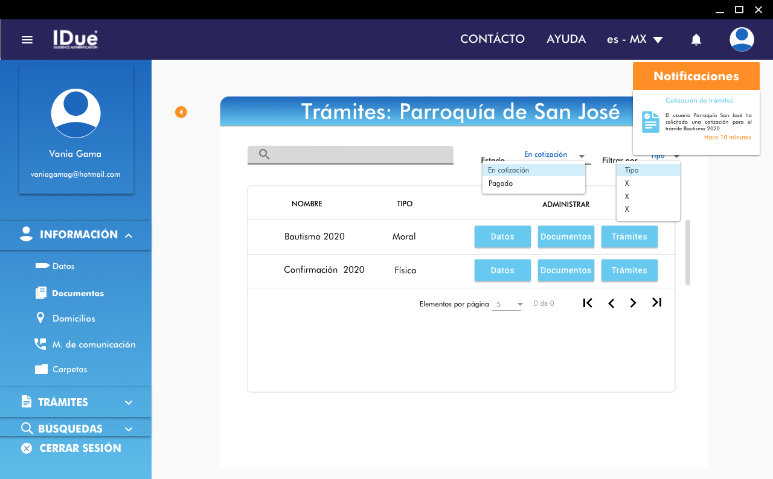Click the previous page arrow
This screenshot has height=479, width=773.
(x=611, y=303)
